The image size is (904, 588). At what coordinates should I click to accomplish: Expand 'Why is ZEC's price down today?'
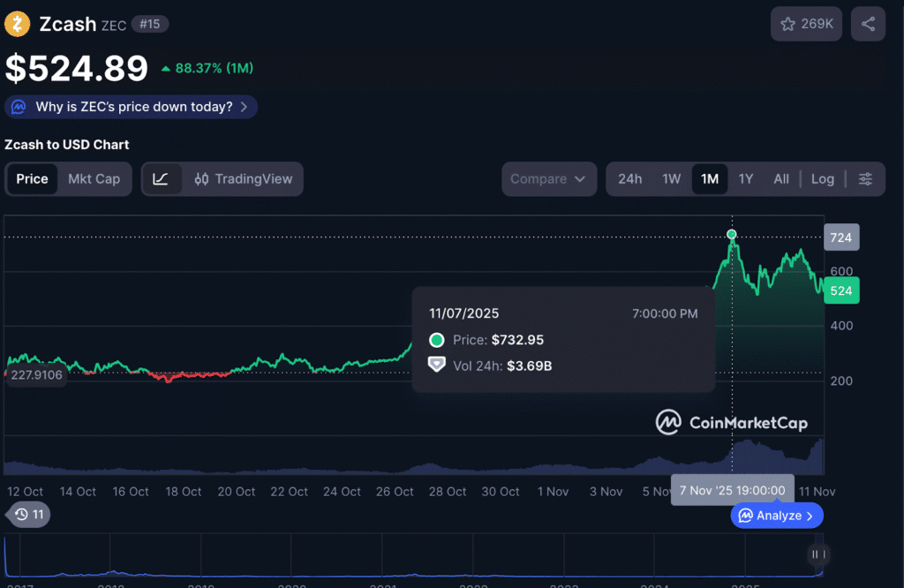click(x=132, y=107)
